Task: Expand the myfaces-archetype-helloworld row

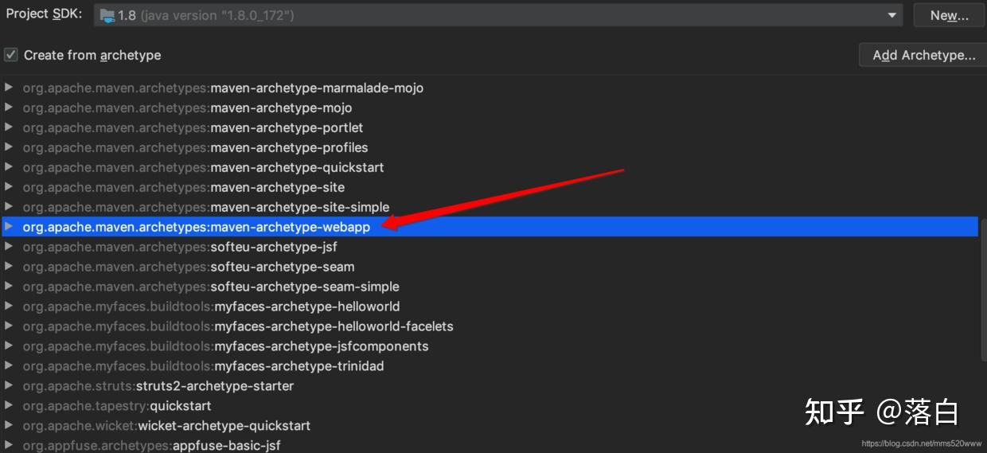Action: tap(9, 307)
